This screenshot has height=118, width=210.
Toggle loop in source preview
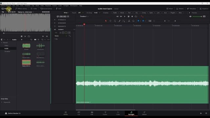29,36
